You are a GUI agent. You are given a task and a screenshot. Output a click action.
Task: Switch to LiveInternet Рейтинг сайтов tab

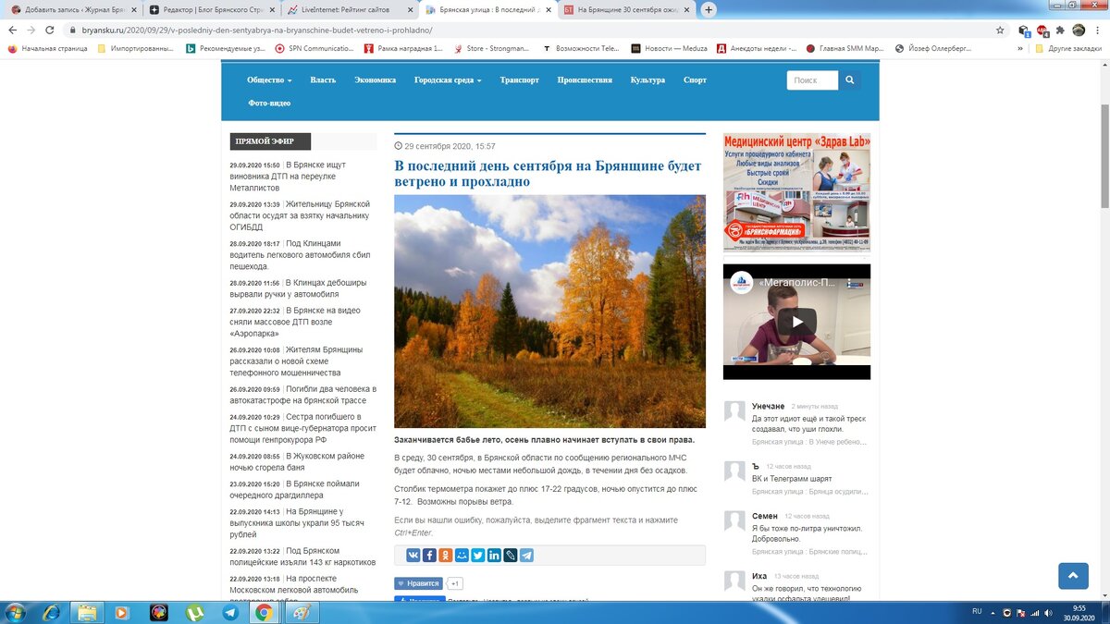[350, 9]
